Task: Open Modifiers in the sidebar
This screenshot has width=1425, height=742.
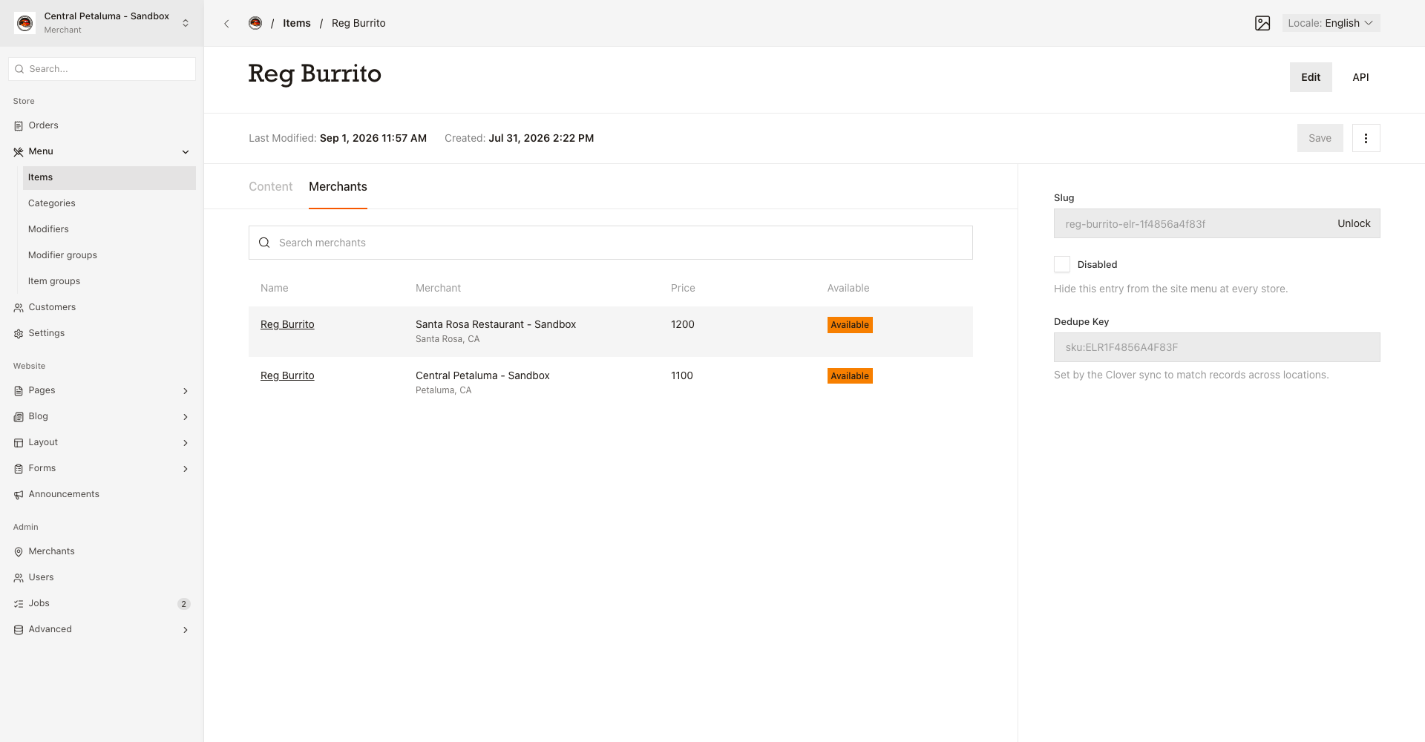Action: (109, 229)
